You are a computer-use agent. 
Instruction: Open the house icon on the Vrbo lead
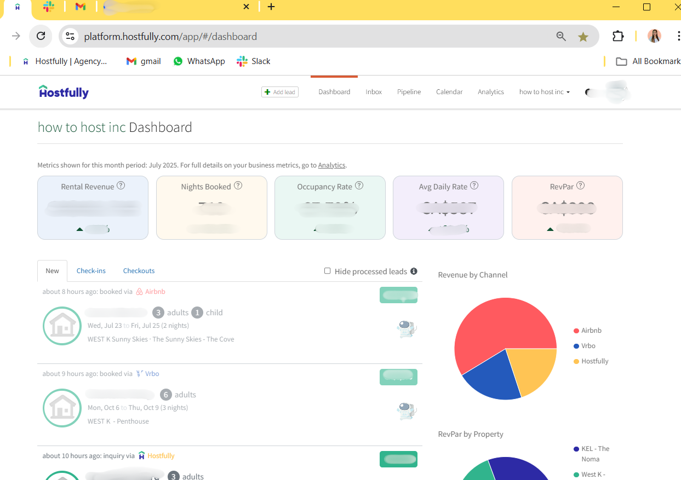click(62, 408)
